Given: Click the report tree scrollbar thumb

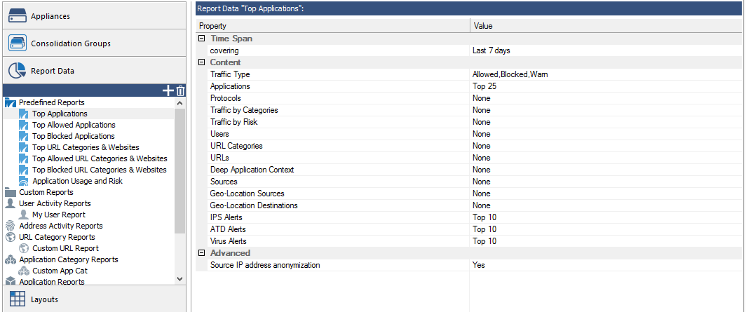Looking at the screenshot, I should (179, 170).
